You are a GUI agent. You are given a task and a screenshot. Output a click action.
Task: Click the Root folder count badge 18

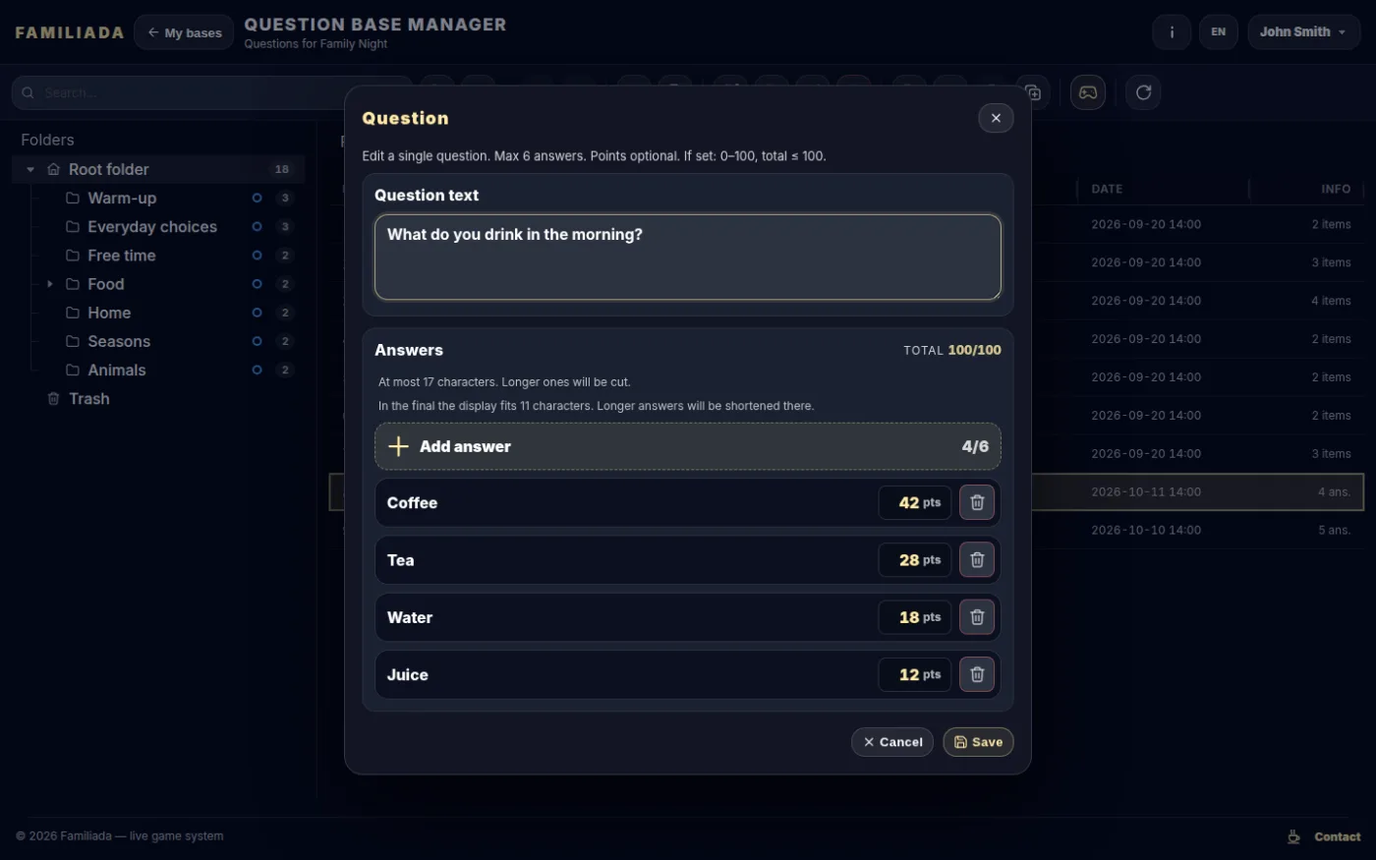[x=282, y=169]
